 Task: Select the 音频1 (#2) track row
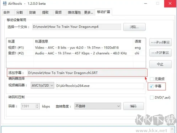click(x=76, y=53)
